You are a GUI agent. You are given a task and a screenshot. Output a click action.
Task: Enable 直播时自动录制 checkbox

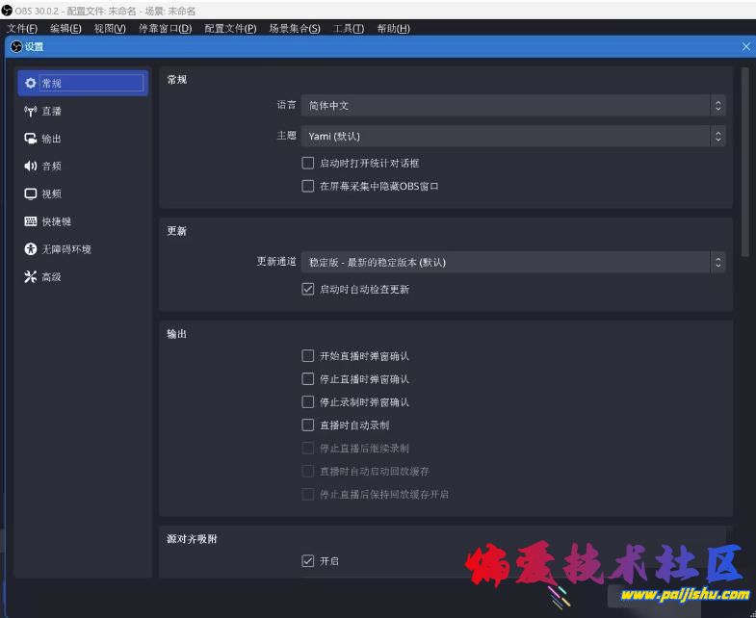(x=308, y=425)
